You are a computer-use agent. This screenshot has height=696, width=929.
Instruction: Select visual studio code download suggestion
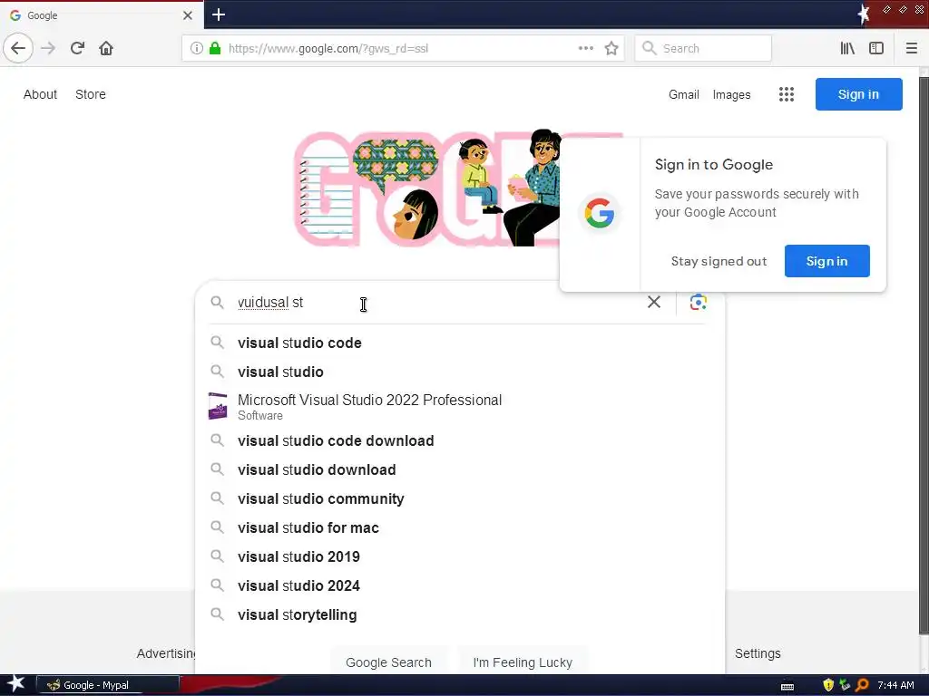tap(460, 441)
